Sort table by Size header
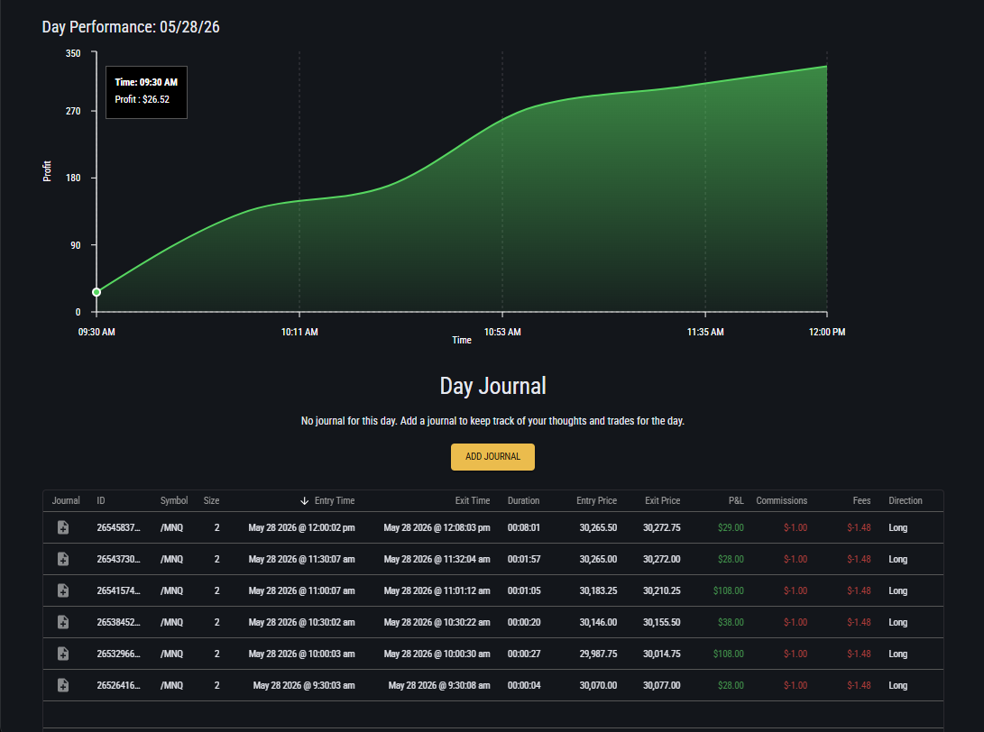This screenshot has height=732, width=984. click(x=211, y=500)
